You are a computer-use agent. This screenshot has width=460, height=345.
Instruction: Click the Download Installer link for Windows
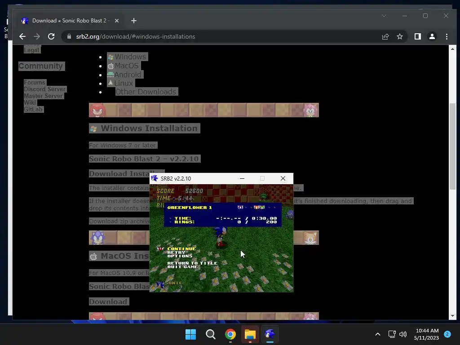[x=119, y=173]
